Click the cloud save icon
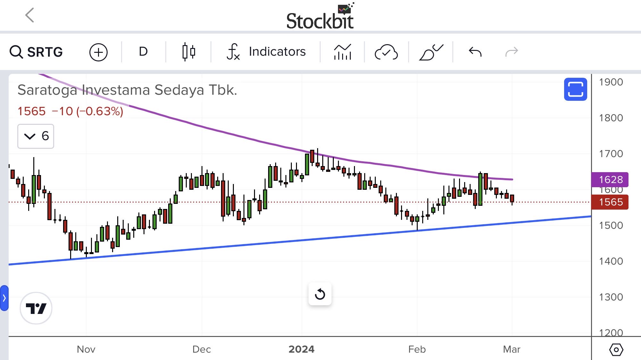This screenshot has height=360, width=641. [386, 52]
